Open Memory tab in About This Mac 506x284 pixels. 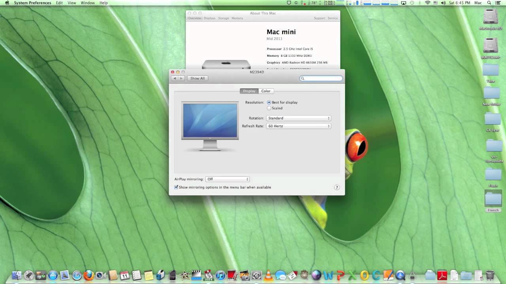pos(237,18)
